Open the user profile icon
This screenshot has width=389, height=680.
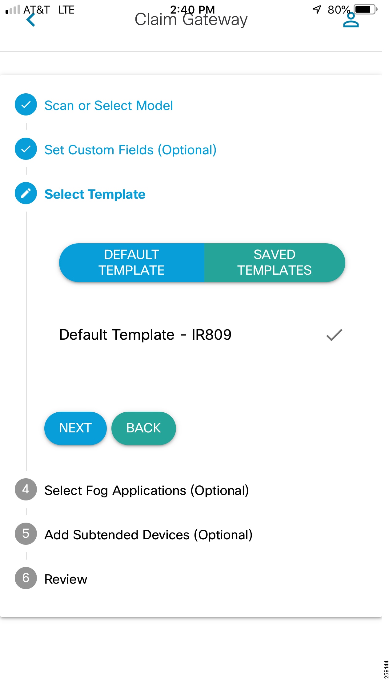(x=351, y=20)
